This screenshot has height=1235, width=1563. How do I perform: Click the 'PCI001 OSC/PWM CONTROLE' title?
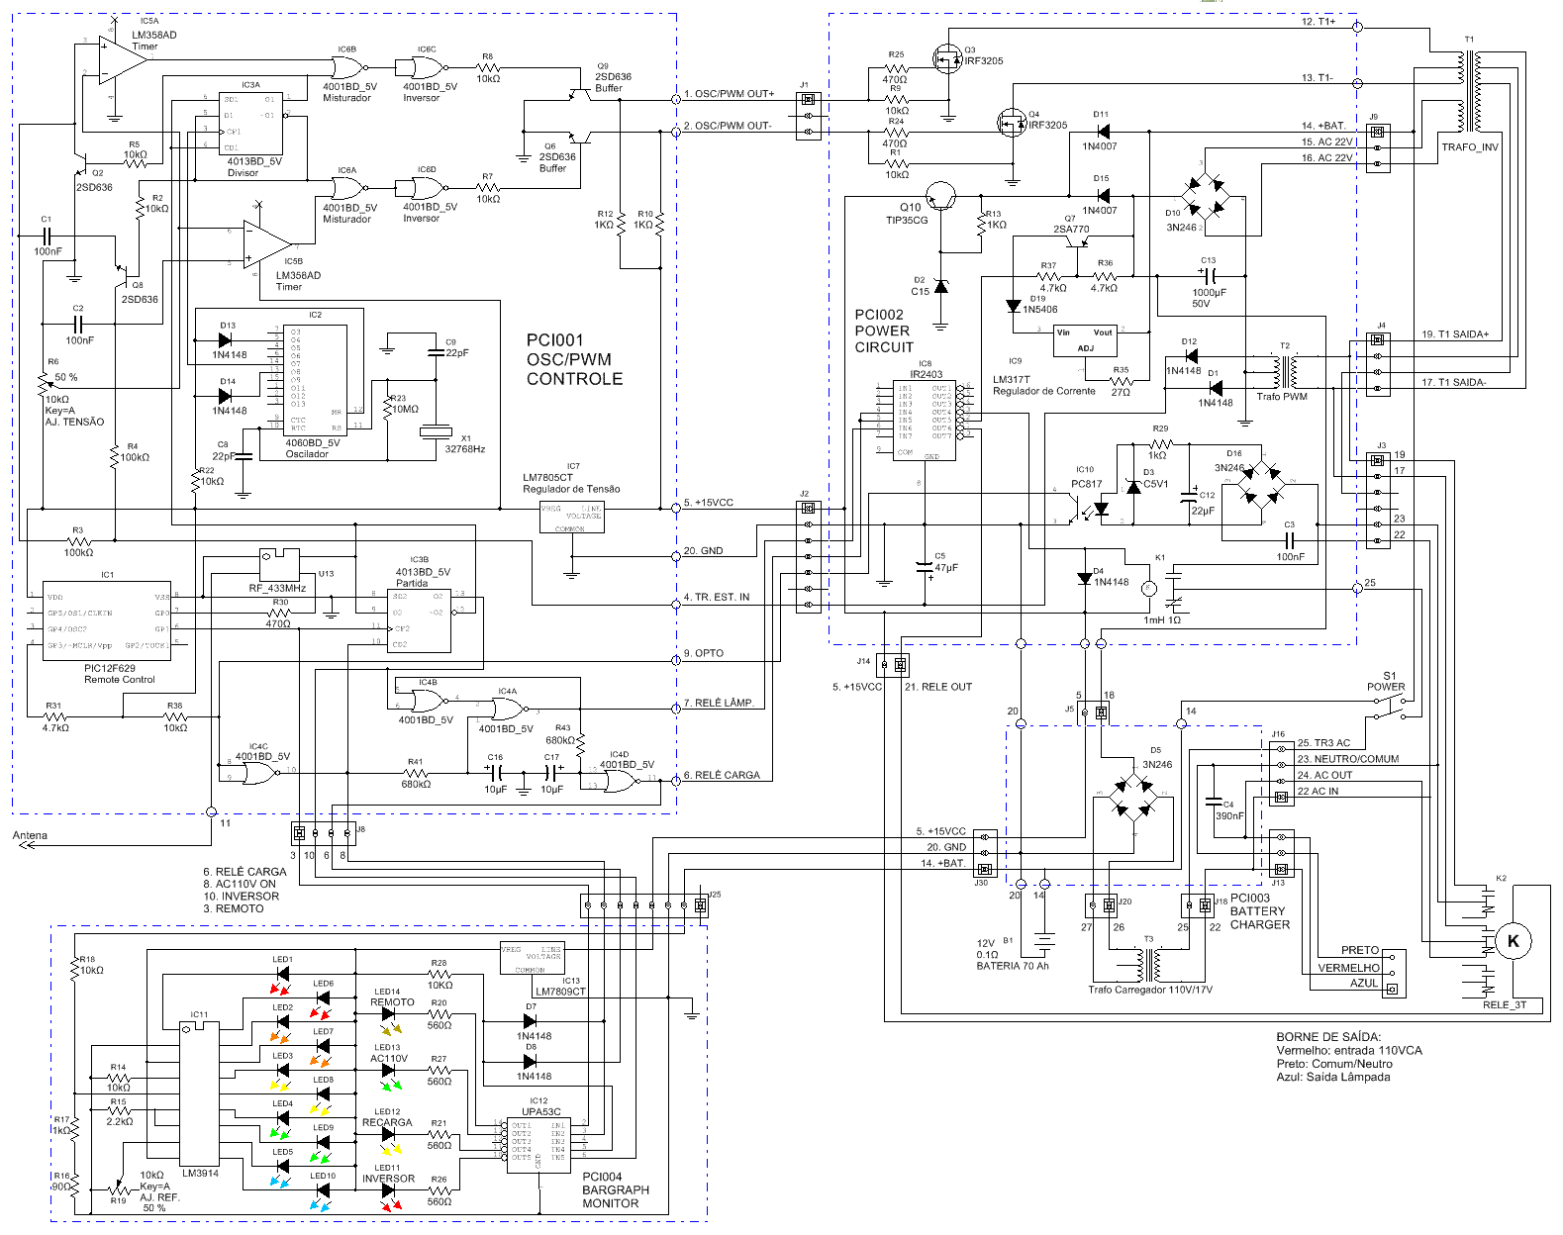click(574, 359)
